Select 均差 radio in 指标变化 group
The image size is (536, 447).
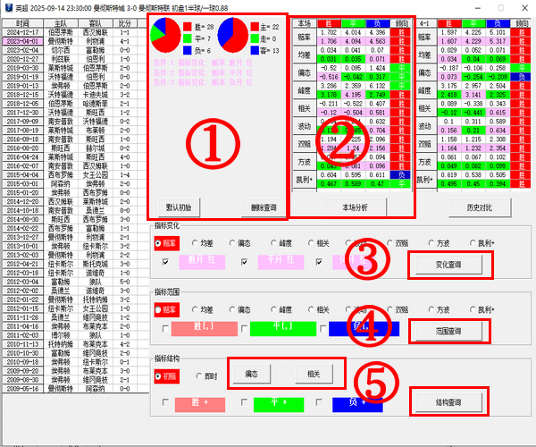197,242
